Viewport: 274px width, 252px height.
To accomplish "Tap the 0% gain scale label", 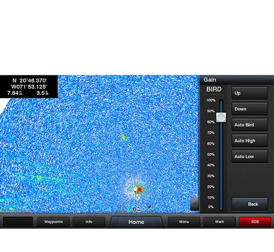I will (211, 207).
